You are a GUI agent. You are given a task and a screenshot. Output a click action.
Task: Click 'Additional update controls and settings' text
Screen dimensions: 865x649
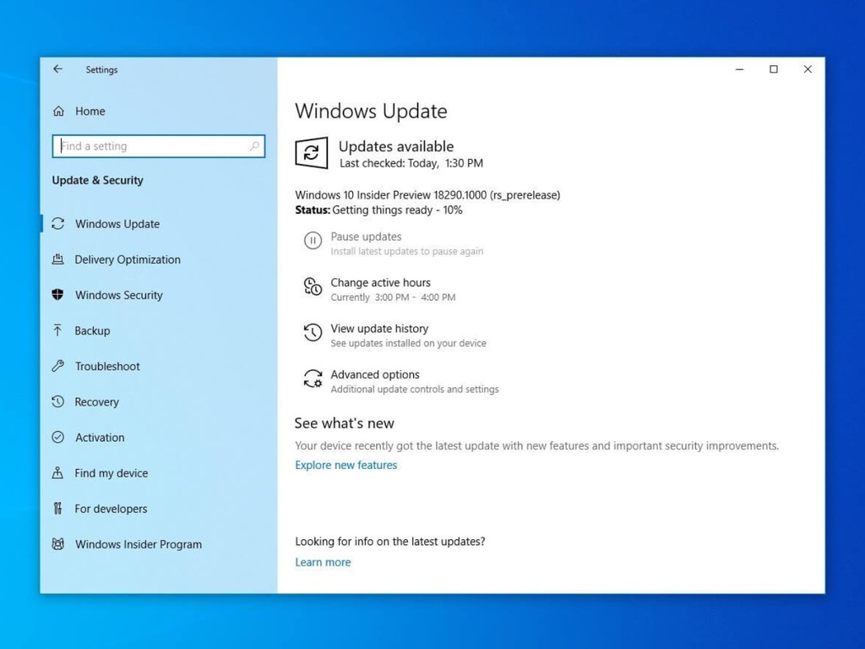415,389
